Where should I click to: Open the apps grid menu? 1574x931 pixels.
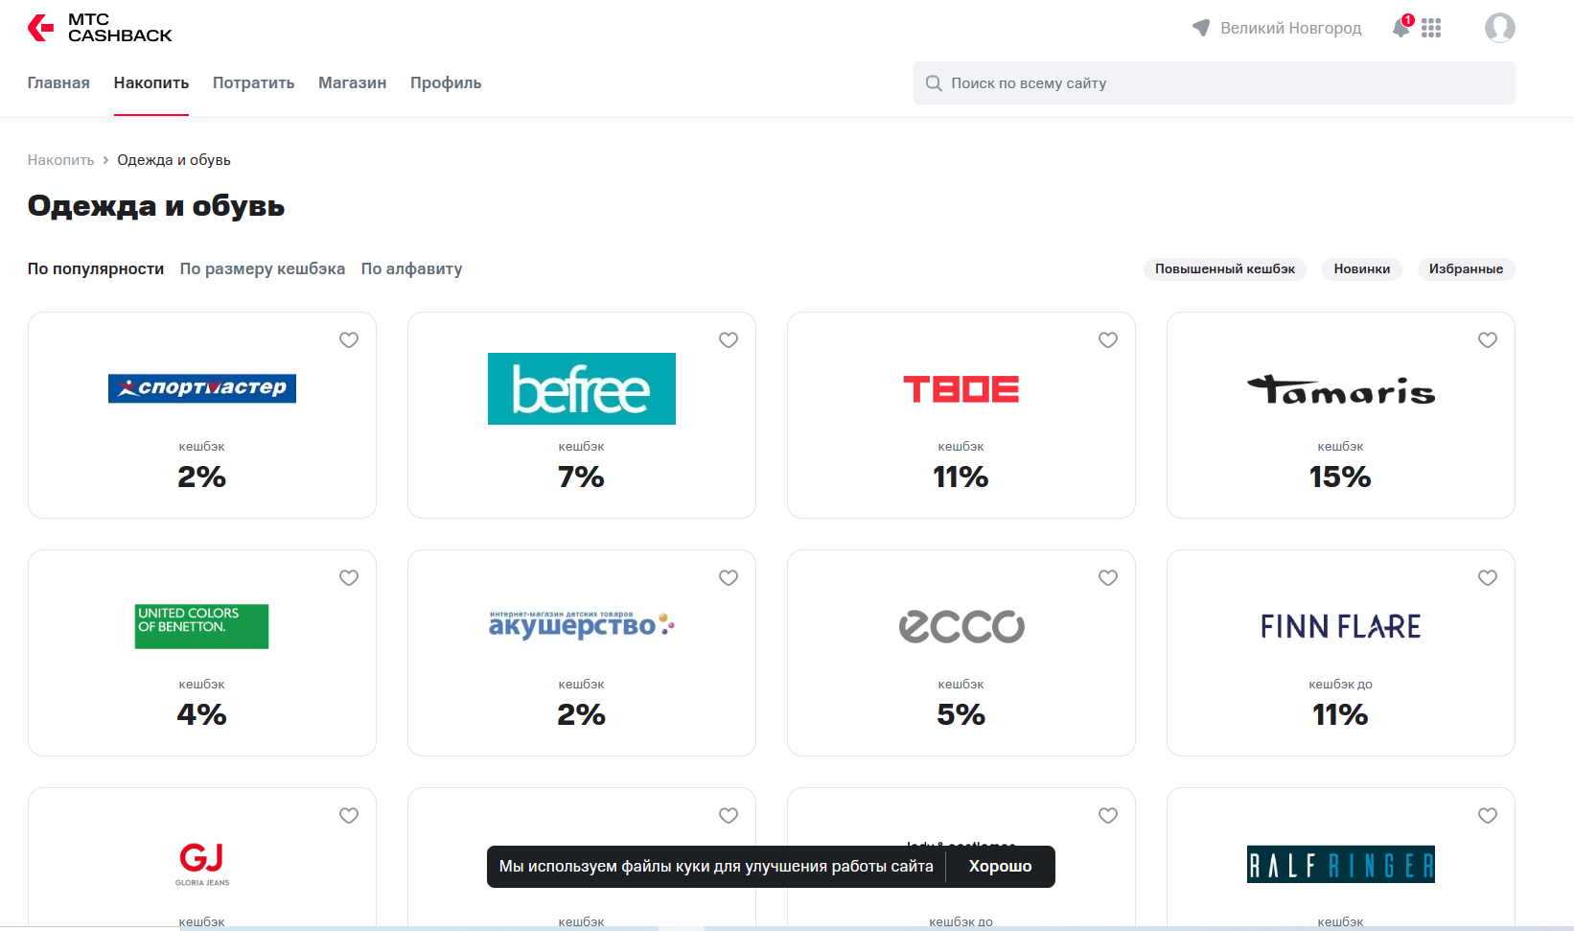[x=1431, y=28]
